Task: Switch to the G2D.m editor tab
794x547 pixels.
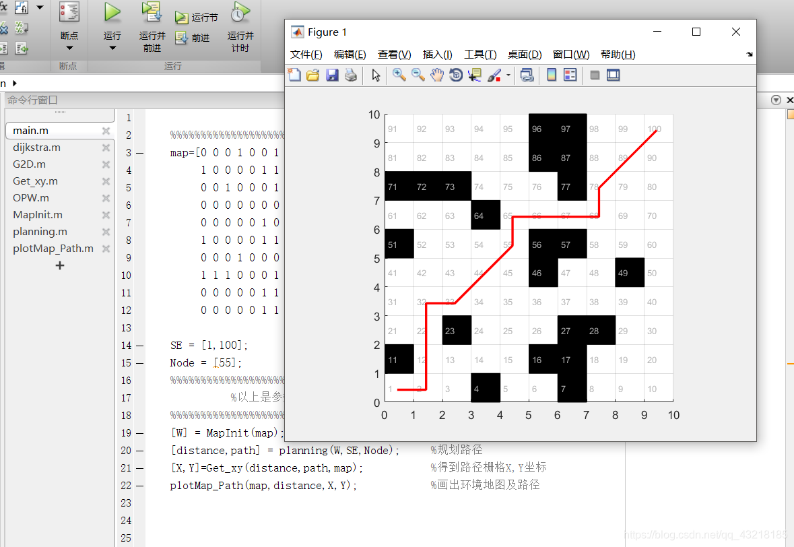Action: point(29,164)
